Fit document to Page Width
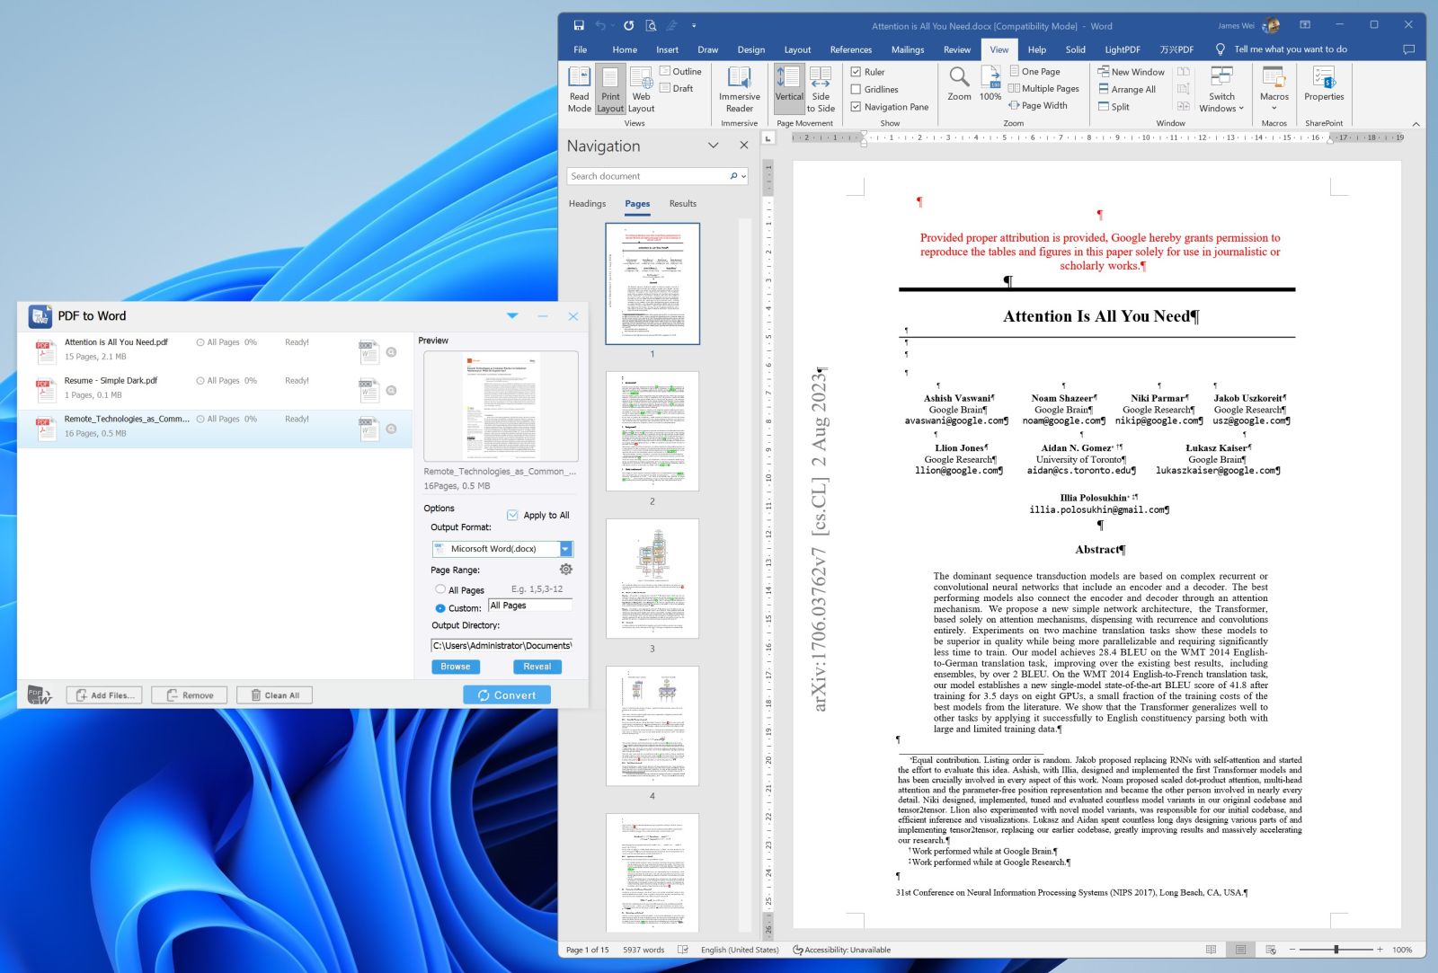The image size is (1438, 973). (1038, 105)
